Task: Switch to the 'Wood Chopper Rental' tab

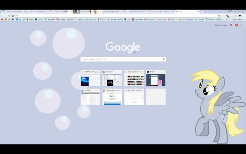Action: [x=113, y=12]
